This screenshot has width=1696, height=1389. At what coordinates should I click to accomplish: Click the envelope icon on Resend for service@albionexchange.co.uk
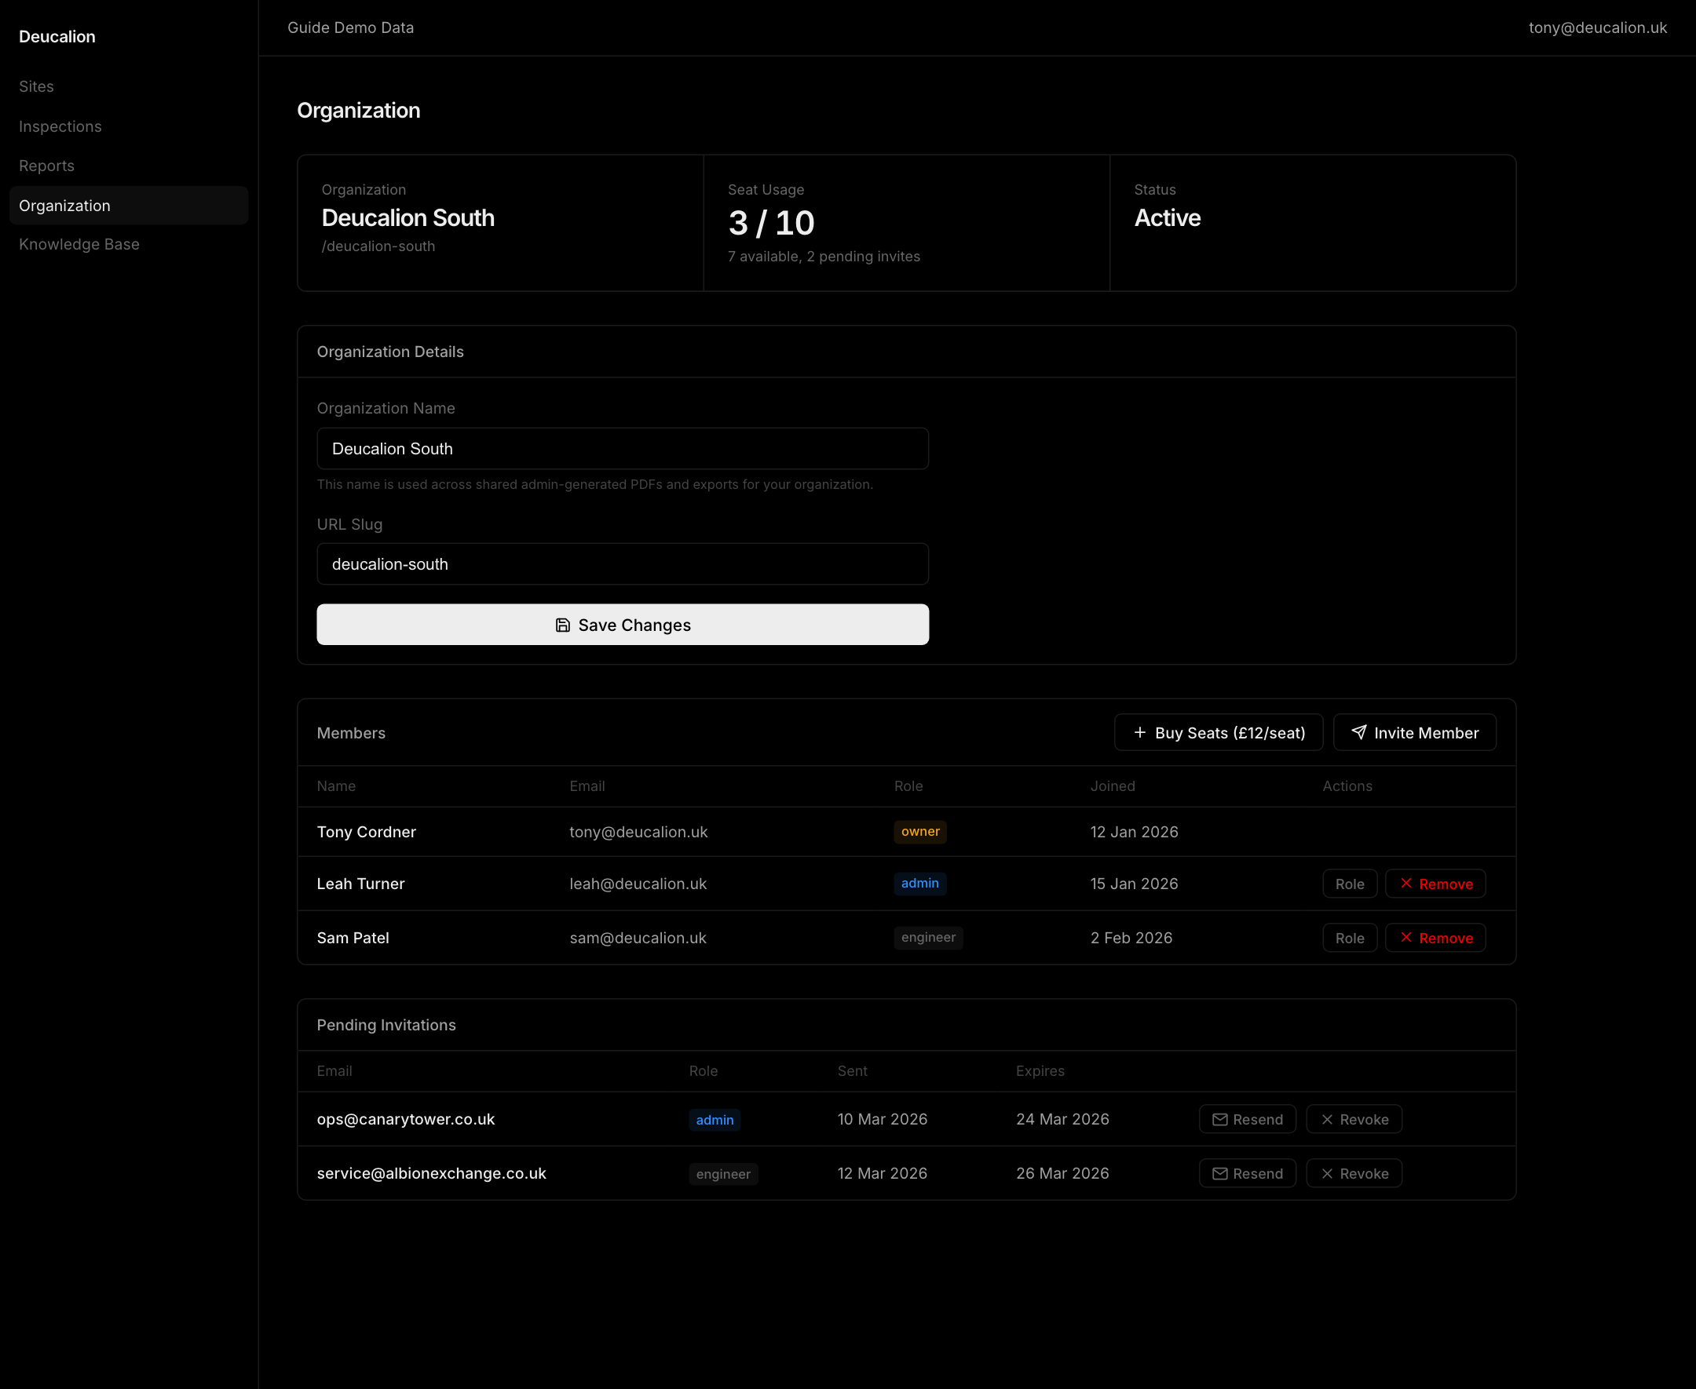(1219, 1173)
